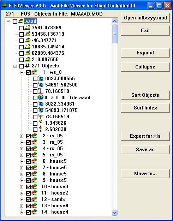Click the question mark icon beside 2.602030
This screenshot has width=173, height=221.
click(41, 129)
